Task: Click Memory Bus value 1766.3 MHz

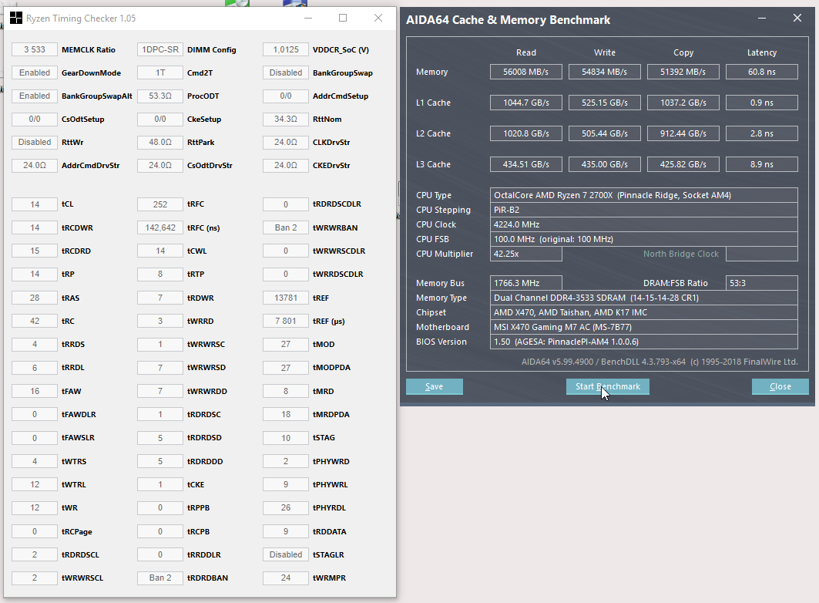Action: tap(526, 283)
